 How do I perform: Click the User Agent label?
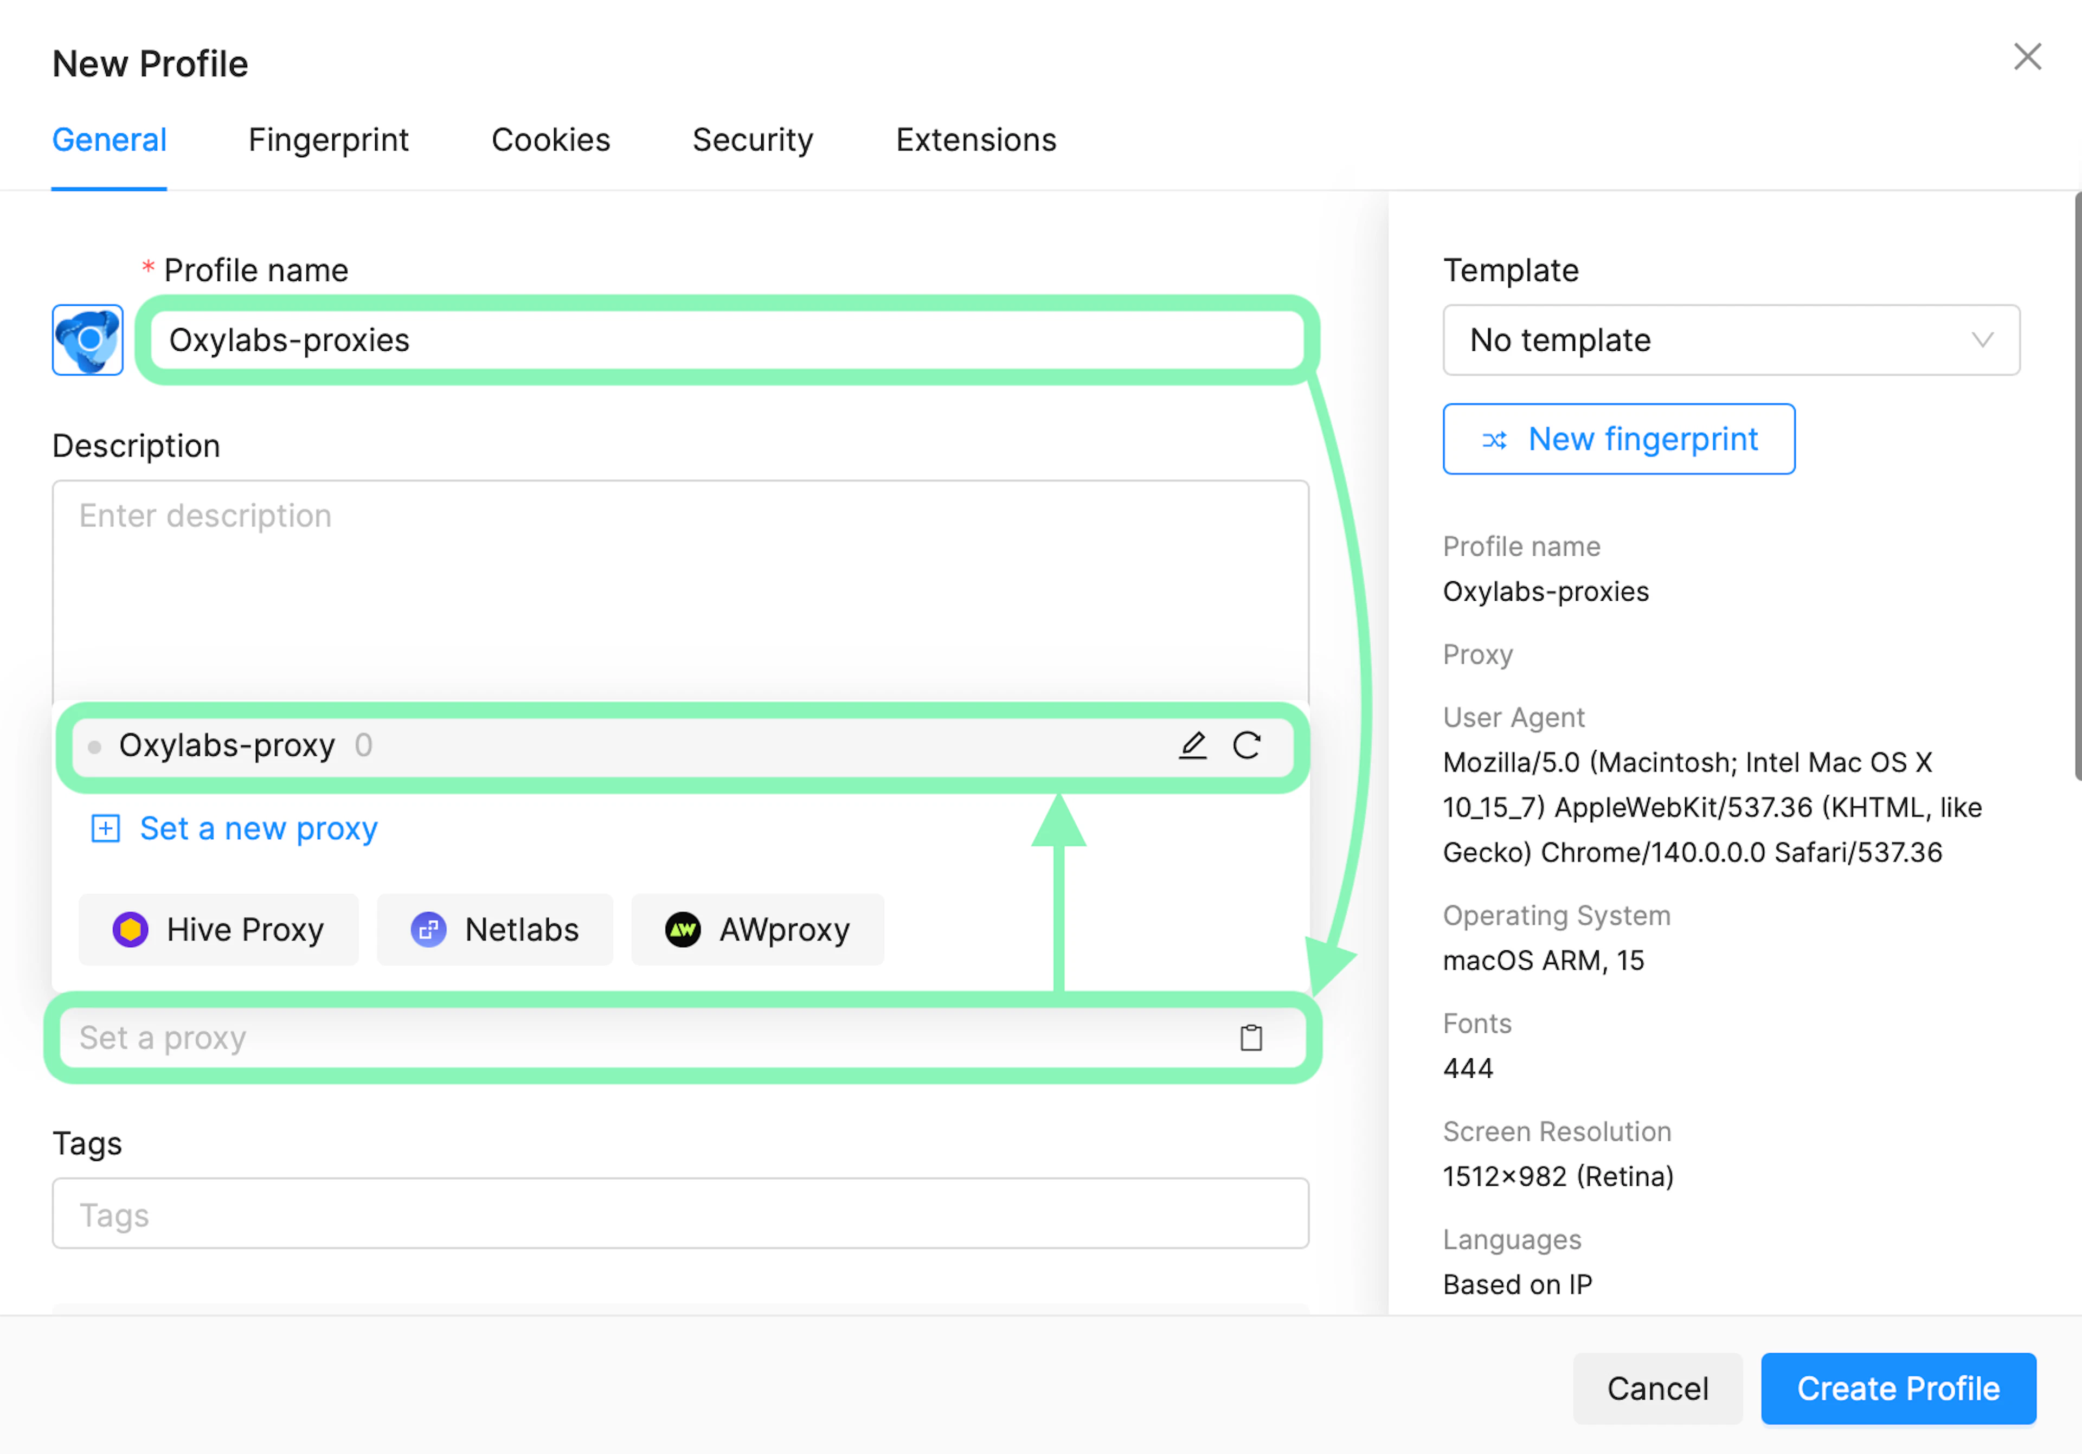coord(1513,717)
